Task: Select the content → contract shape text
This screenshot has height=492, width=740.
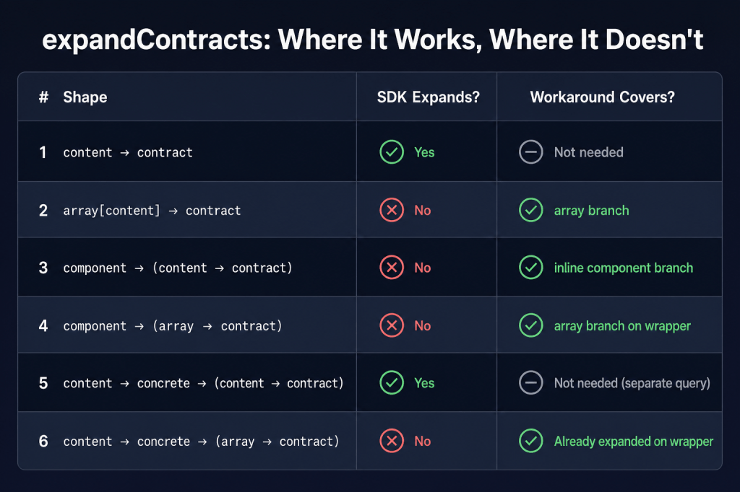Action: (x=128, y=153)
